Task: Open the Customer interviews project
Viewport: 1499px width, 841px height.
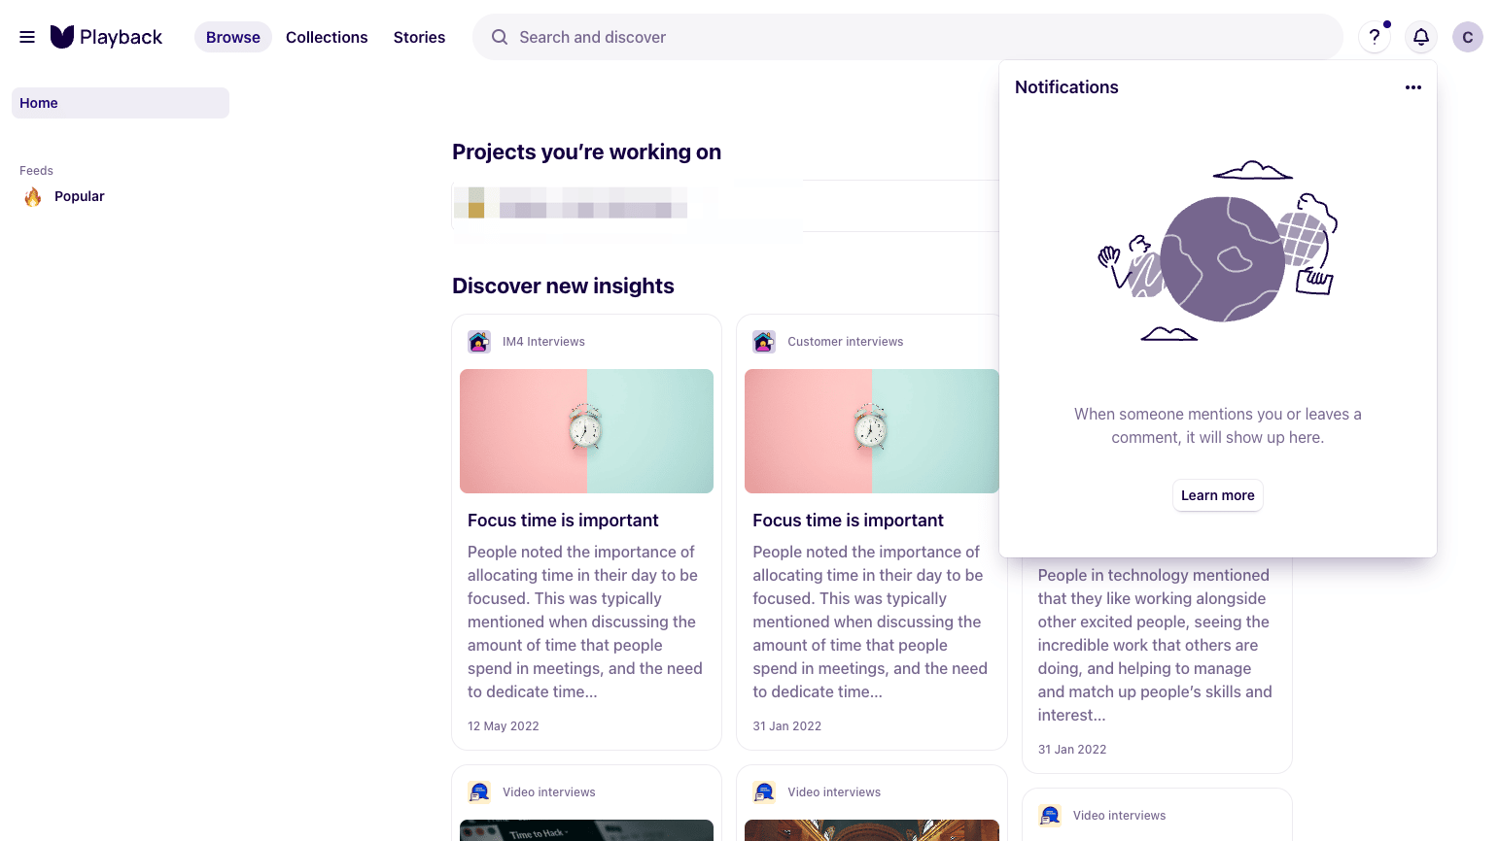Action: (x=845, y=341)
